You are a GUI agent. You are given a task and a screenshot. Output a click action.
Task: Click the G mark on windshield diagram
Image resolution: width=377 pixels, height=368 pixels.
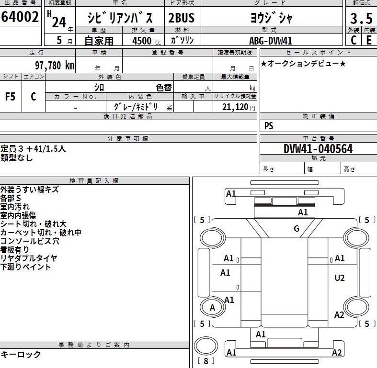coord(297,228)
